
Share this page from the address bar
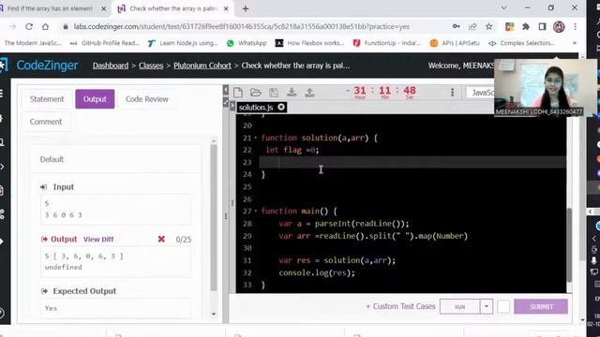coord(472,26)
